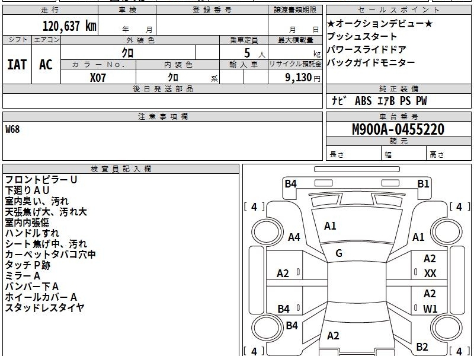Image resolution: width=474 pixels, height=356 pixels.
Task: Select the パワースライドドア line
Action: pos(367,49)
